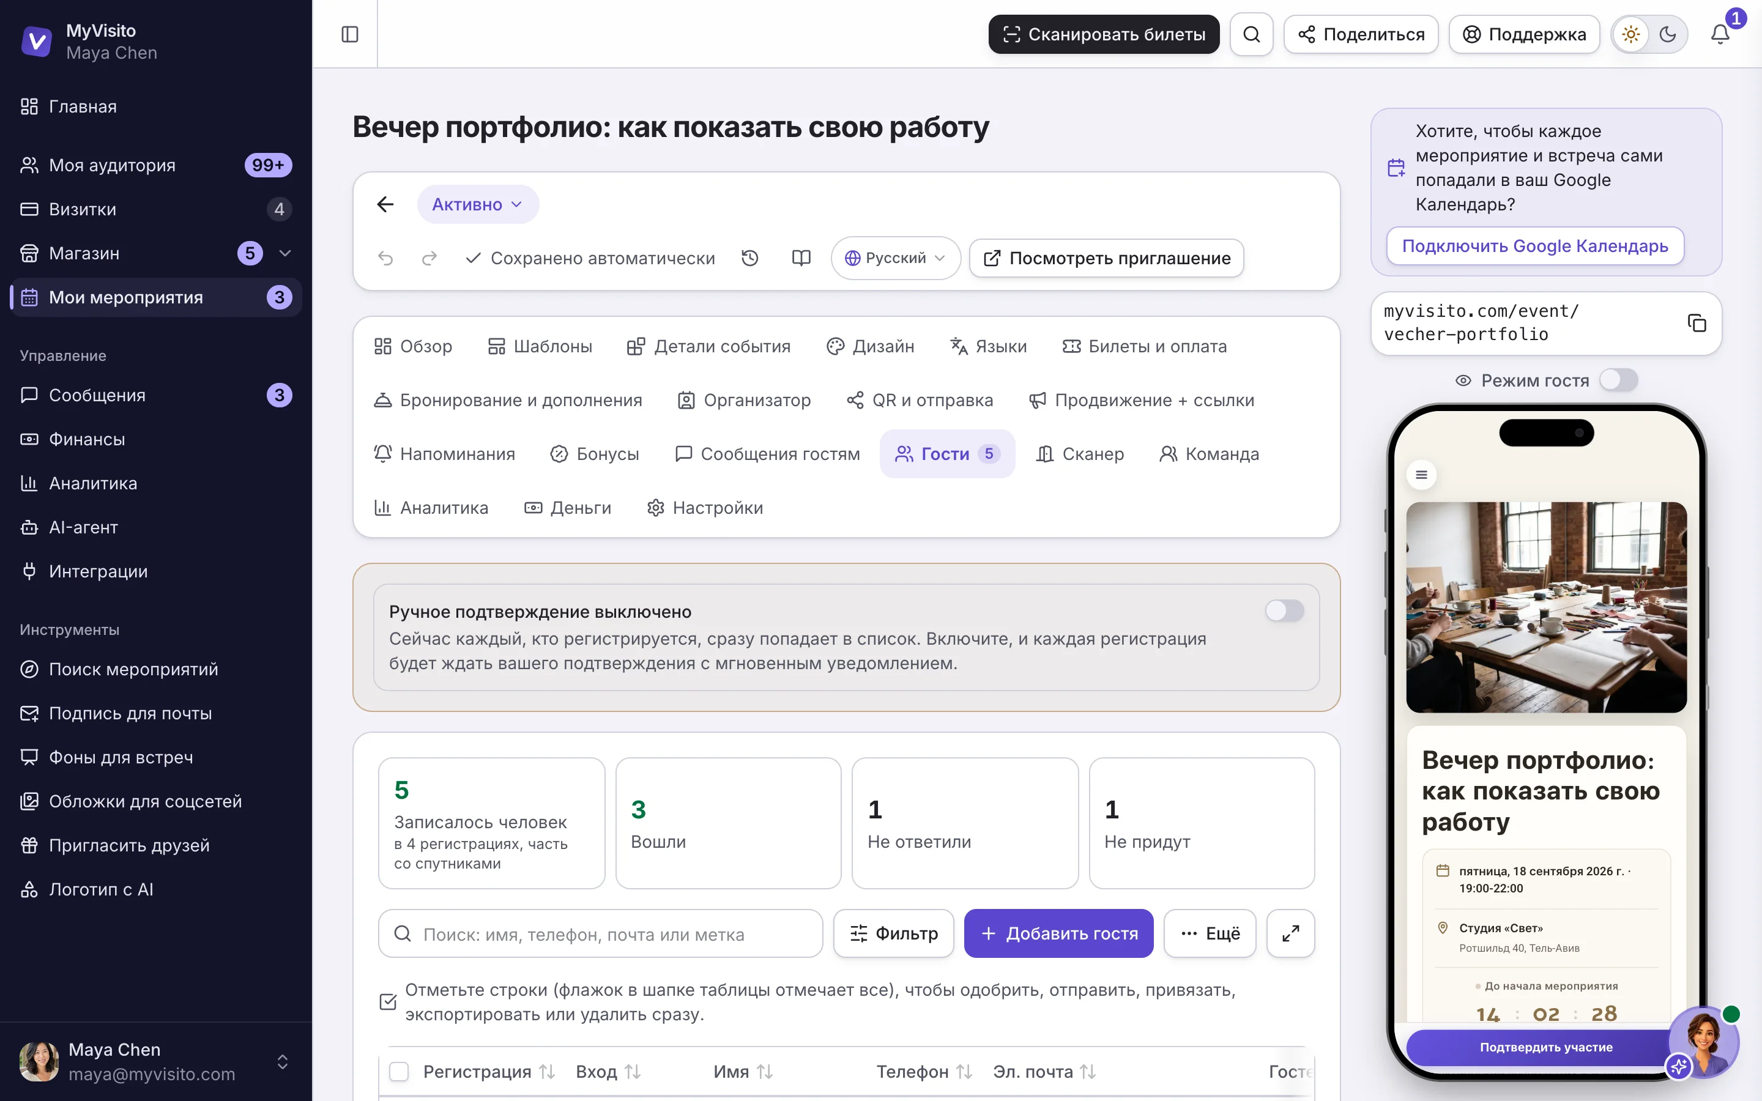The image size is (1762, 1101).
Task: Focus the guest search field
Action: click(600, 933)
